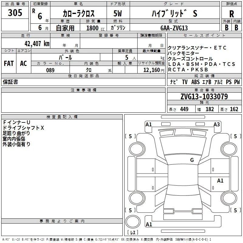The image size is (243, 243).
Task: Click 注意事項欄 section header
Action: coord(83,90)
